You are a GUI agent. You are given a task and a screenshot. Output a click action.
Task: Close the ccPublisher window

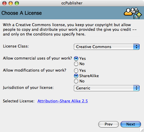tap(4, 3)
